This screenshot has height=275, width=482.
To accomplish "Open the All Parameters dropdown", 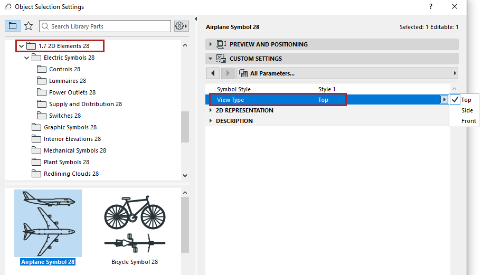I will click(347, 73).
